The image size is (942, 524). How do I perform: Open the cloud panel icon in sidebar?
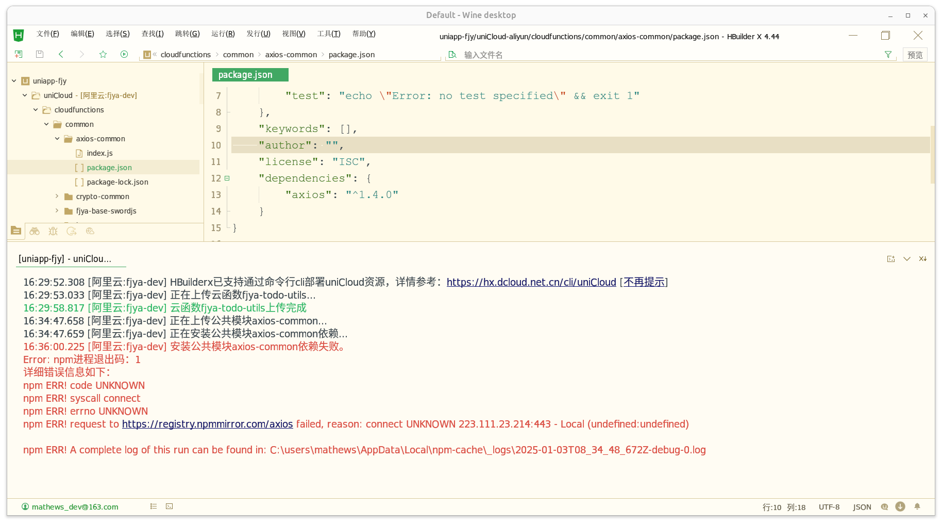pos(90,231)
